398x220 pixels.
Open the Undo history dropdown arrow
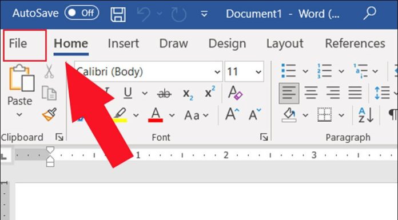[x=160, y=13]
